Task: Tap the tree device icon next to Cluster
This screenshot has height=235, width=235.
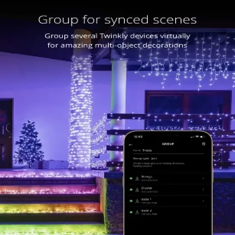Action: (x=137, y=190)
